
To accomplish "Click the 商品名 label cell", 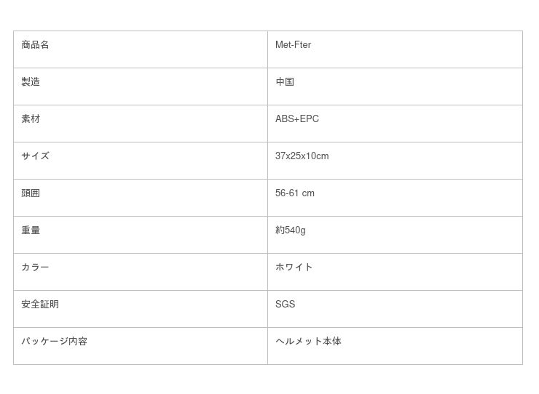I will click(x=35, y=45).
